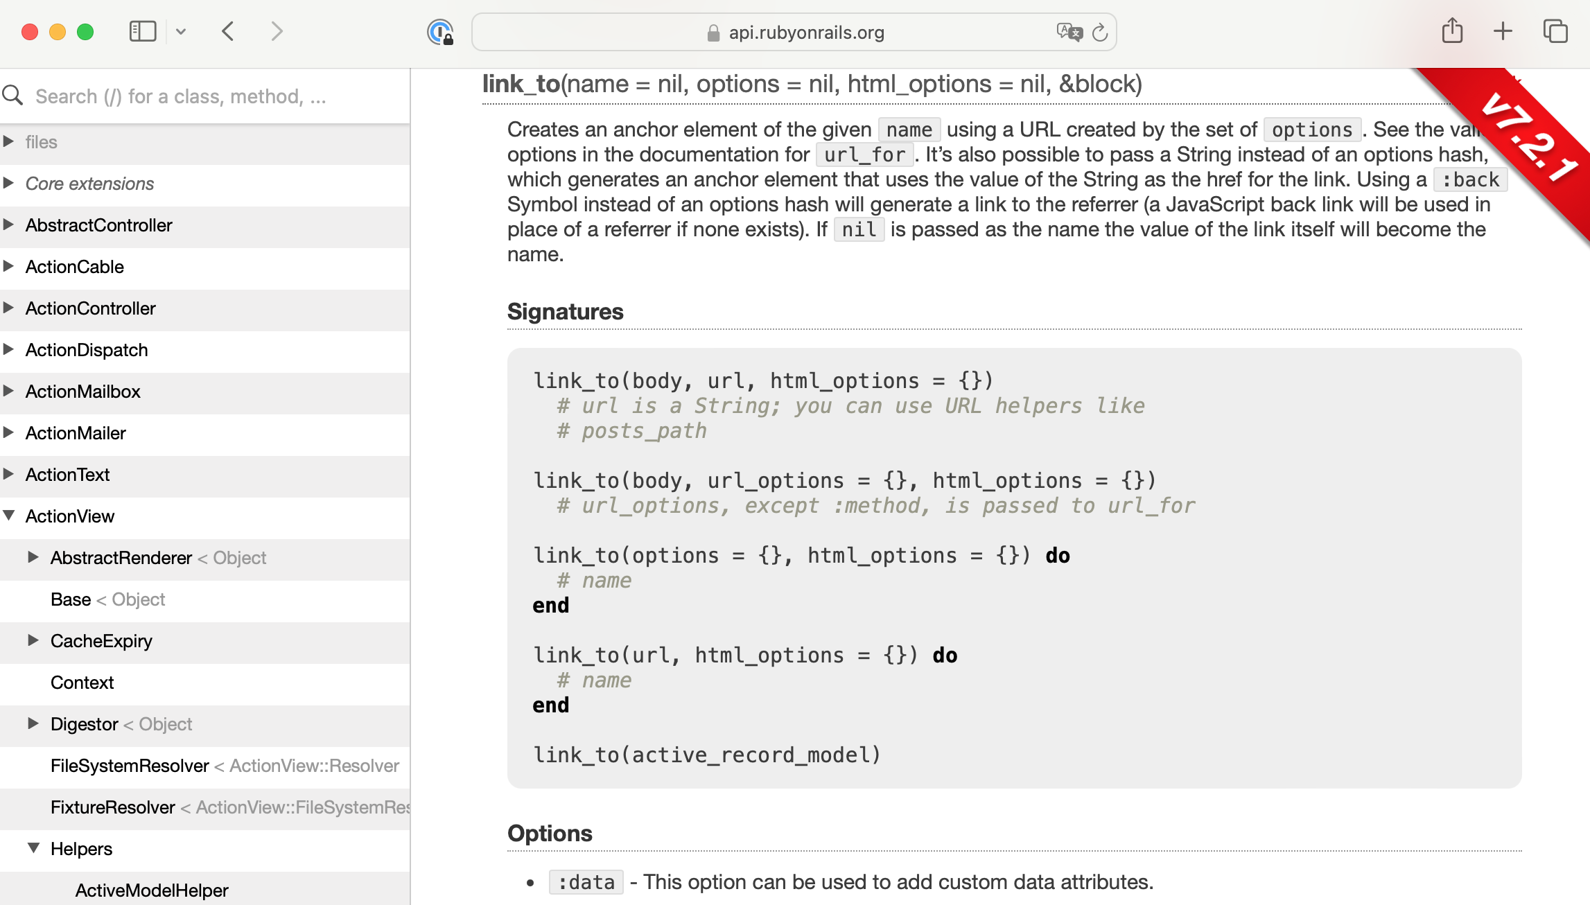Open the sidebar chevron dropdown next to sidebar toggle
This screenshot has height=905, width=1590.
click(x=182, y=31)
